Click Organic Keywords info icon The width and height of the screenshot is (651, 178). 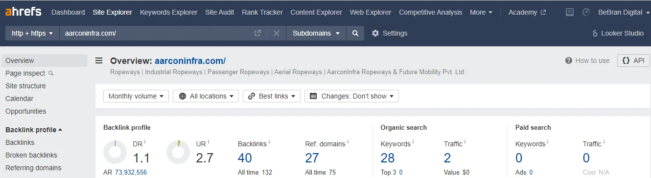(x=413, y=142)
